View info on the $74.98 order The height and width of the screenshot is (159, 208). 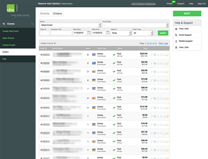pyautogui.click(x=155, y=98)
